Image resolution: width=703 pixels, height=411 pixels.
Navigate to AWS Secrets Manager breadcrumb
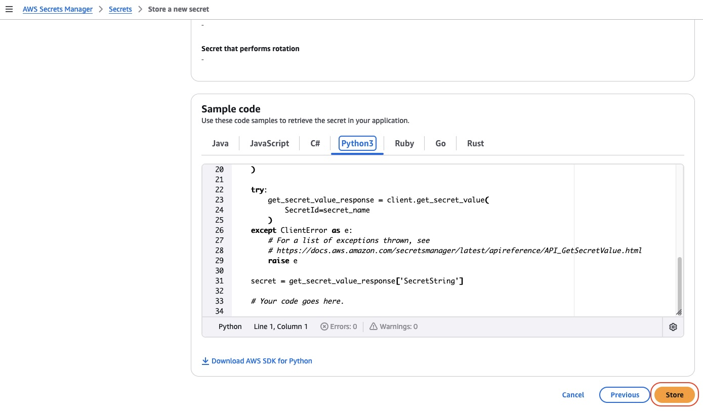coord(57,9)
